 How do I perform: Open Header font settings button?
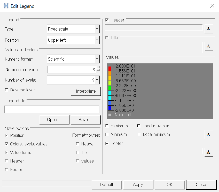pos(209,29)
